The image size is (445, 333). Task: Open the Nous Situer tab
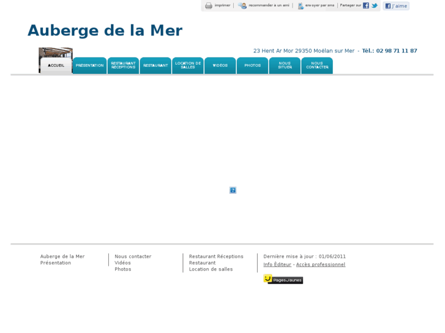point(285,65)
